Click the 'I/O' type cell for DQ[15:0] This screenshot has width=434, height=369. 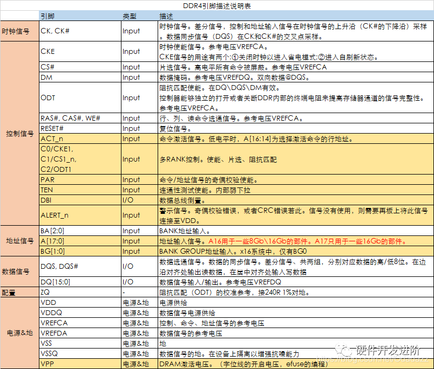pyautogui.click(x=140, y=282)
